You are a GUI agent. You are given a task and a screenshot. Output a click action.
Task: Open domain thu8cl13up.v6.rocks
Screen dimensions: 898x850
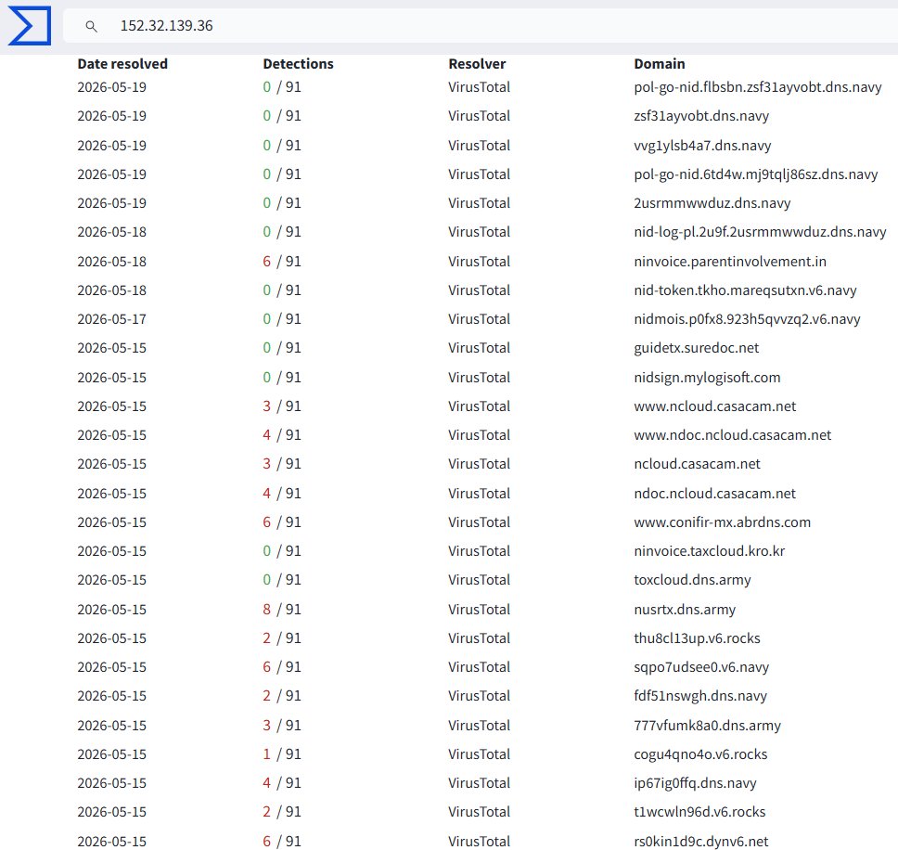697,638
